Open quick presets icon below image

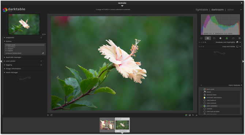(48, 115)
